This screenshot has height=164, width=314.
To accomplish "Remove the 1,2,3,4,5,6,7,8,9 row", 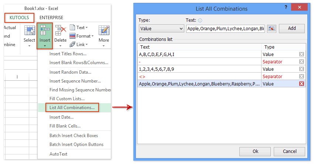I will (301, 69).
